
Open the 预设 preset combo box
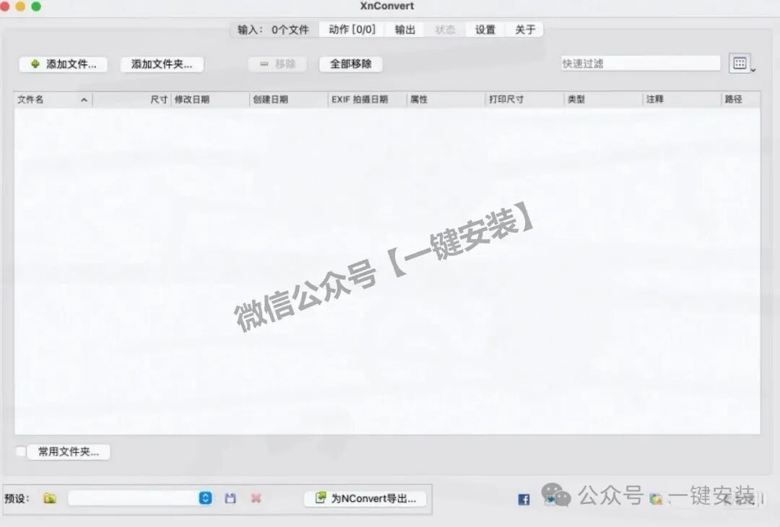141,498
